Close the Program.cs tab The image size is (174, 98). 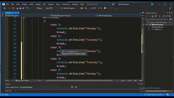click(x=18, y=13)
